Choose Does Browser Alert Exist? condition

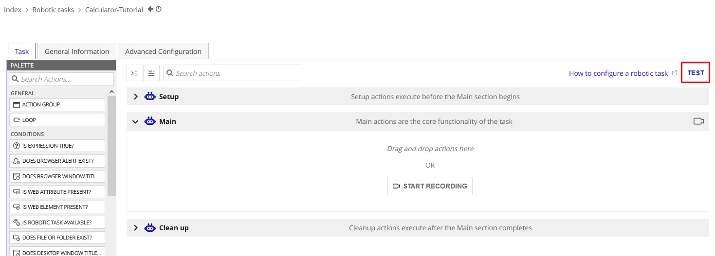click(x=57, y=161)
